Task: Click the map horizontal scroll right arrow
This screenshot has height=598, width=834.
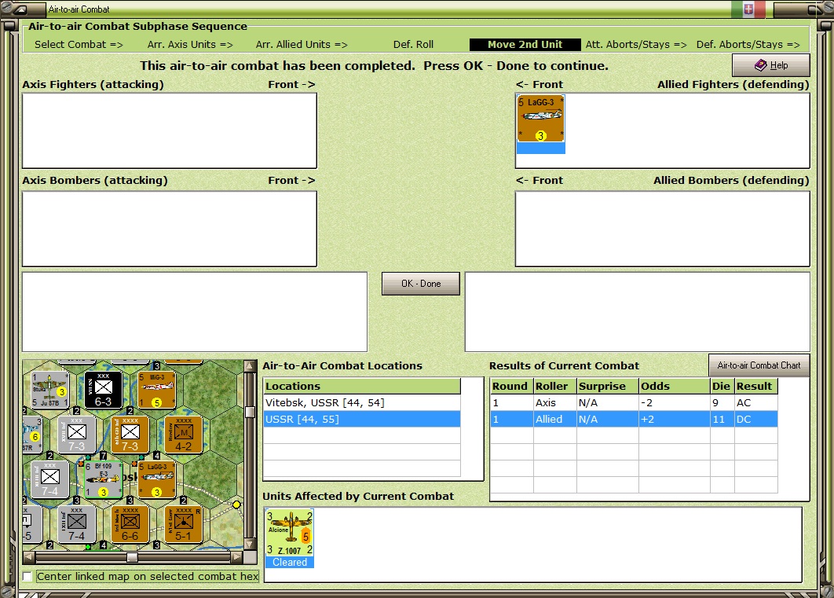Action: [x=236, y=557]
